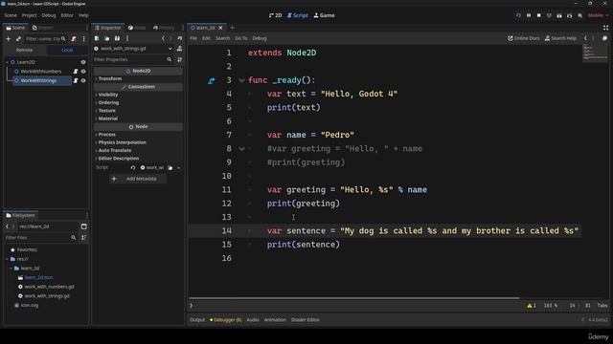Screen dimensions: 613x344
Task: Click Search Help button
Action: 560,38
